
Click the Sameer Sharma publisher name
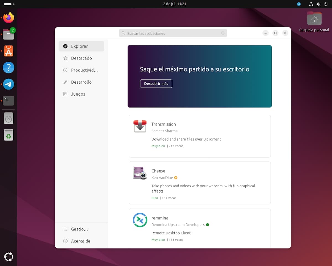[x=164, y=131]
